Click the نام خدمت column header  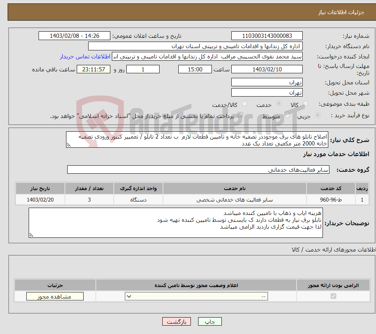235,189
